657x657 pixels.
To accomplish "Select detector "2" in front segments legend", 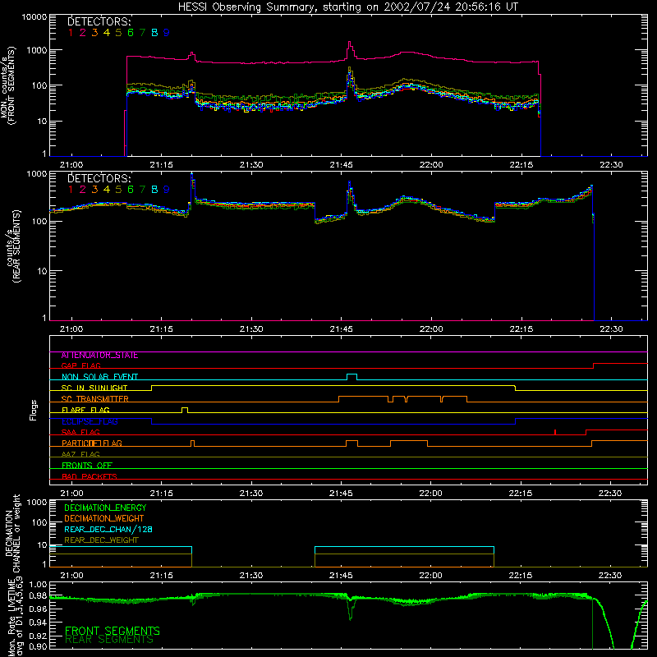I will tap(83, 33).
